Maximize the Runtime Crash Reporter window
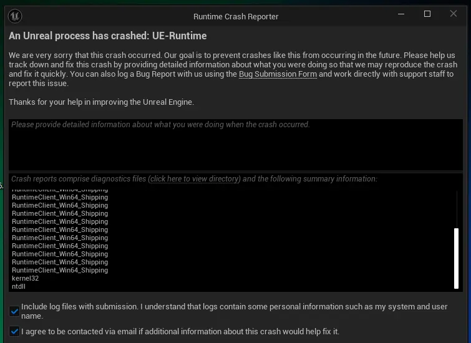Viewport: 471px width, 343px height. point(427,14)
